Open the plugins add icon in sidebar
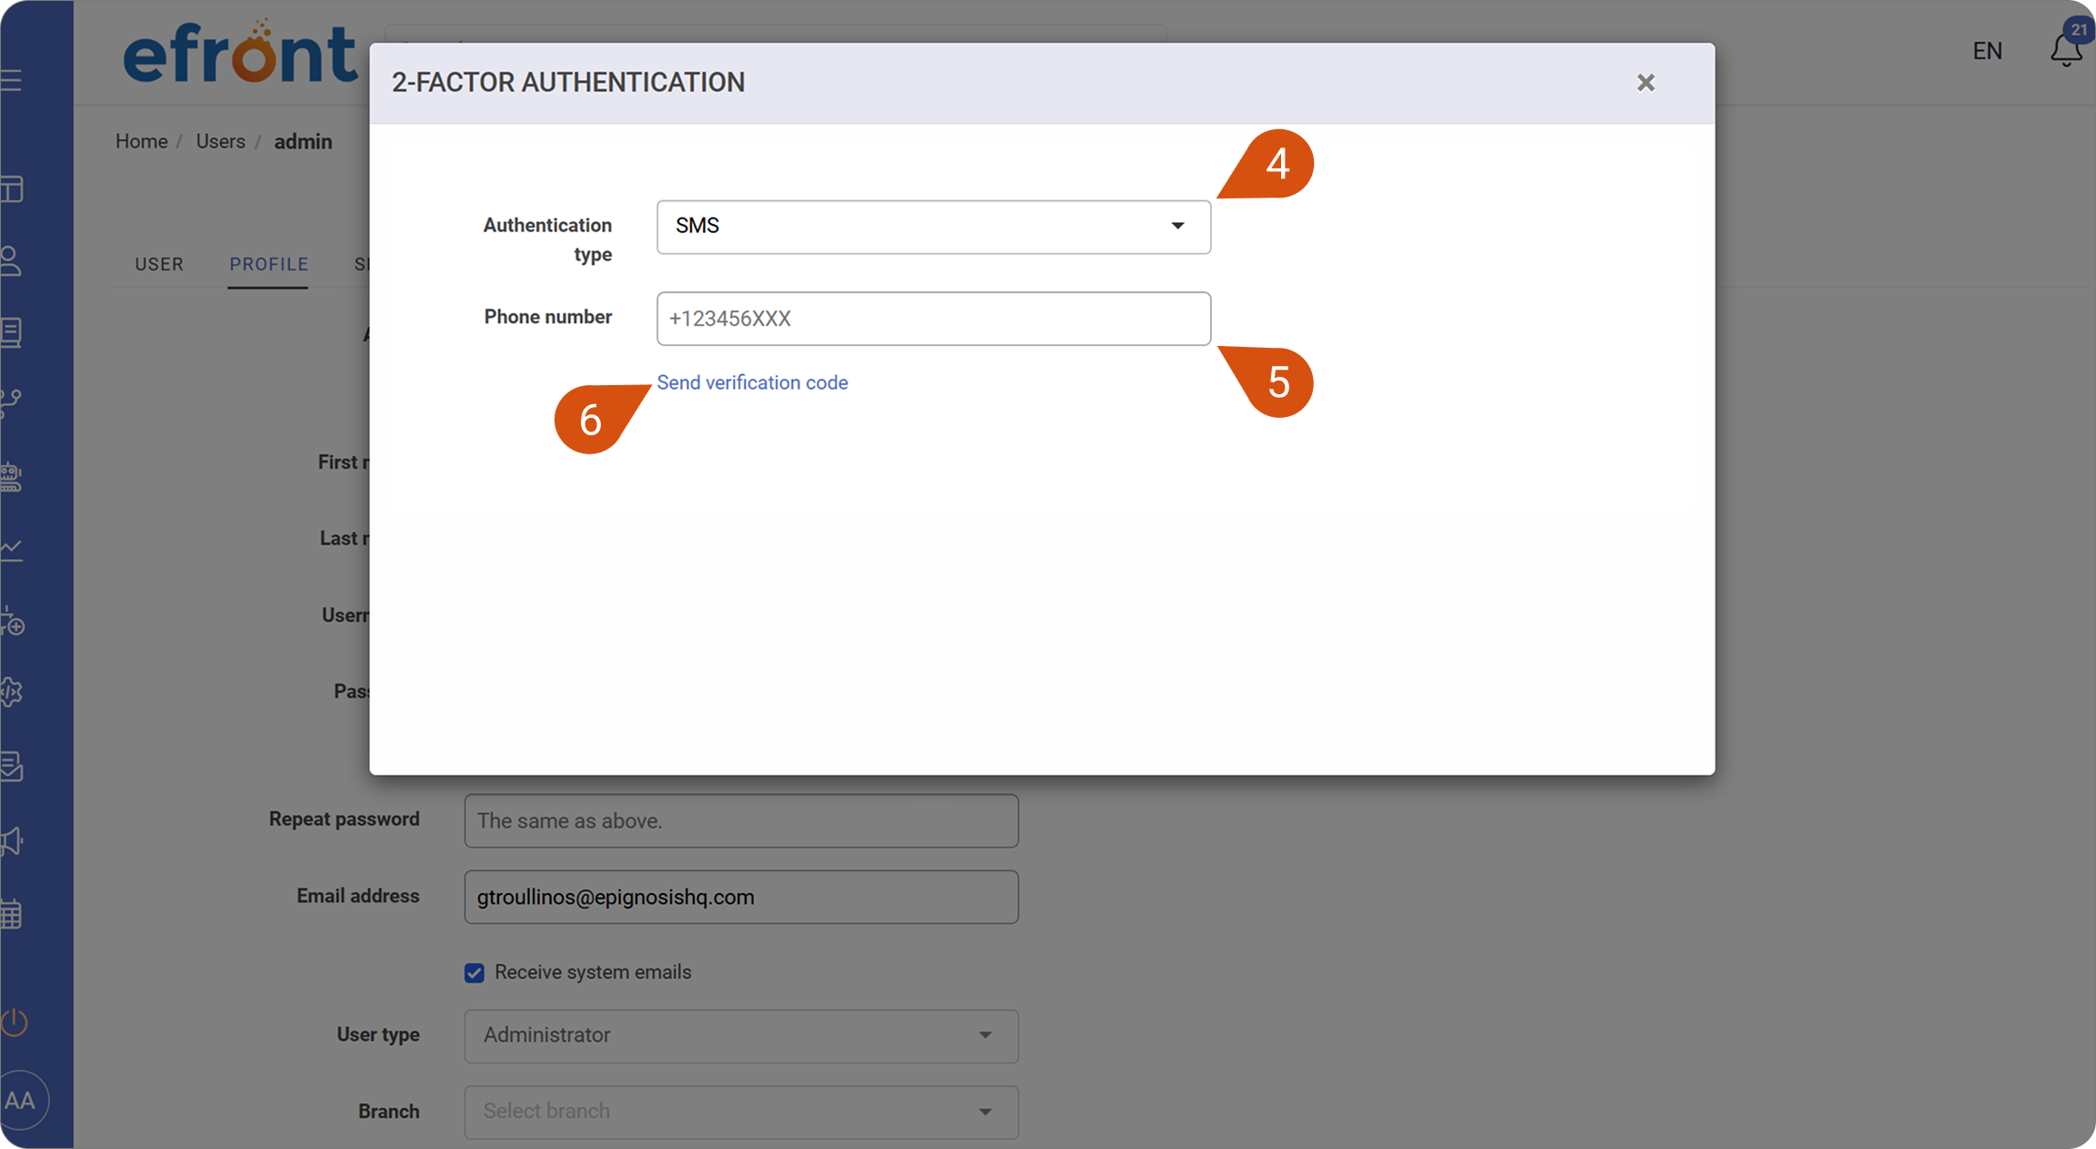This screenshot has height=1149, width=2096. [12, 622]
